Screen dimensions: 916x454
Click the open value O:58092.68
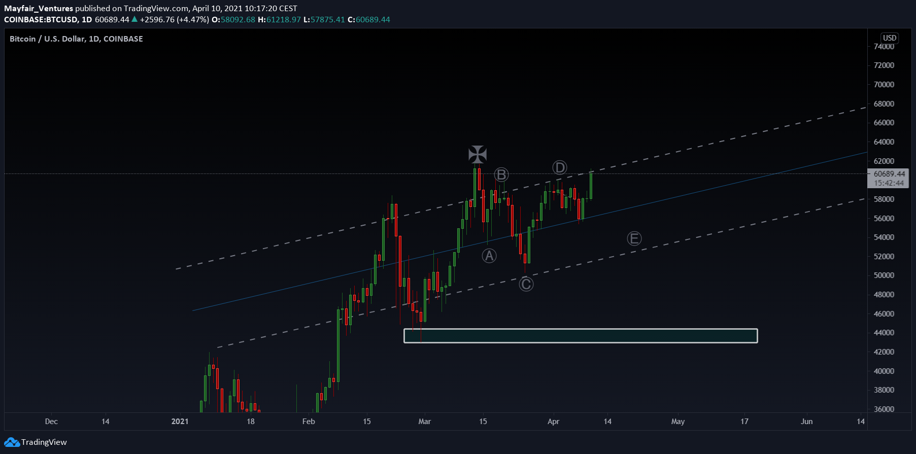(x=233, y=19)
